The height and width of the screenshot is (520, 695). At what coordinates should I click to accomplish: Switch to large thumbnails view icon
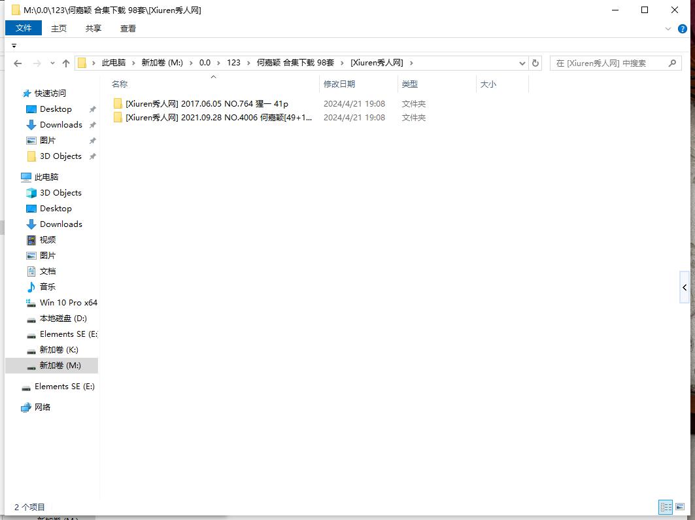[x=680, y=507]
